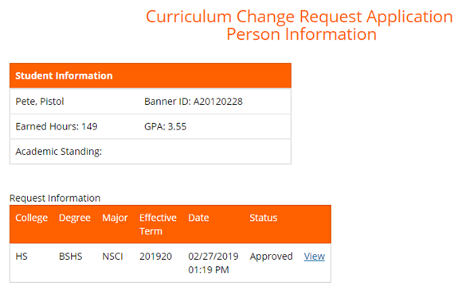Click the Academic Standing row
The width and height of the screenshot is (458, 286).
pos(151,152)
